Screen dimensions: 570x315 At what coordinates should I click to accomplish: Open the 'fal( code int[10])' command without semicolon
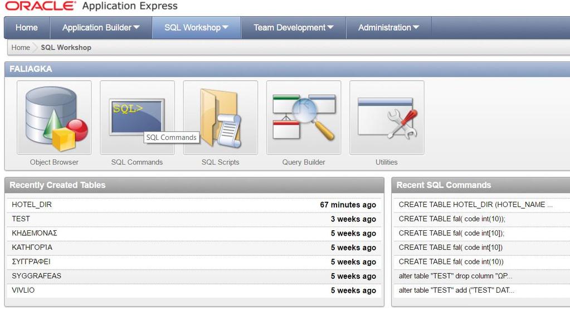(x=450, y=248)
